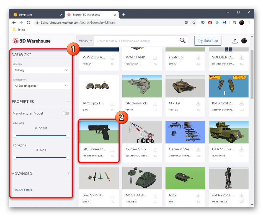Switch to Search | 3D Warehouse tab
263x216 pixels.
click(x=92, y=15)
